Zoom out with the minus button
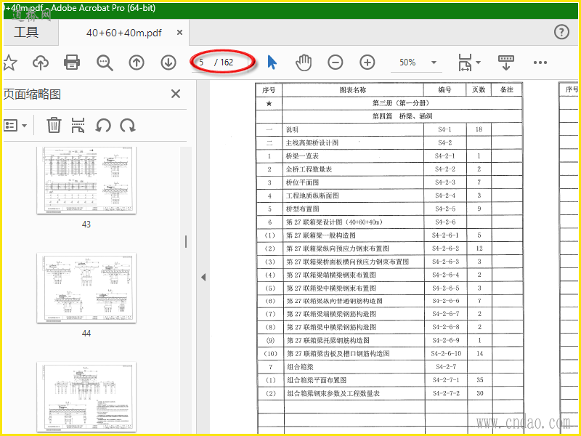This screenshot has width=581, height=436. [335, 62]
